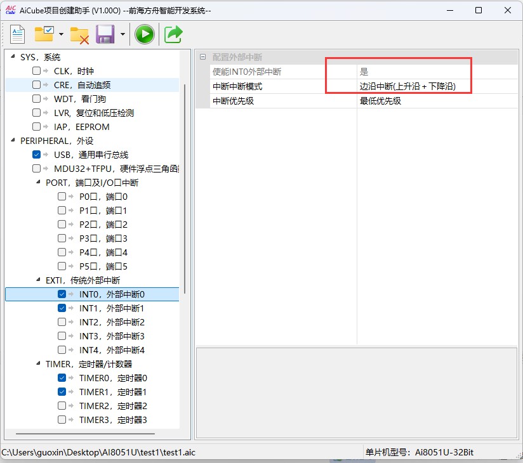This screenshot has height=463, width=523.
Task: Check the IAP EEPROM checkbox
Action: [x=36, y=127]
